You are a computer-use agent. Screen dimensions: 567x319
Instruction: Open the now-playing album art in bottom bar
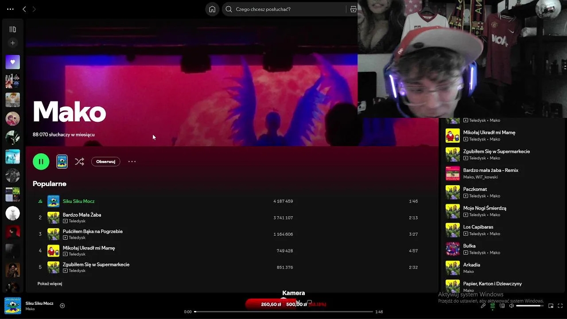12,306
